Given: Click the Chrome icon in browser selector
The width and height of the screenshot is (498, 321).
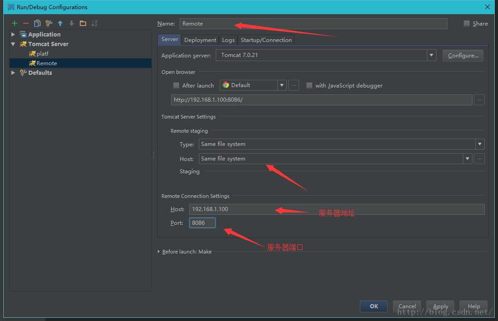Looking at the screenshot, I should point(226,85).
